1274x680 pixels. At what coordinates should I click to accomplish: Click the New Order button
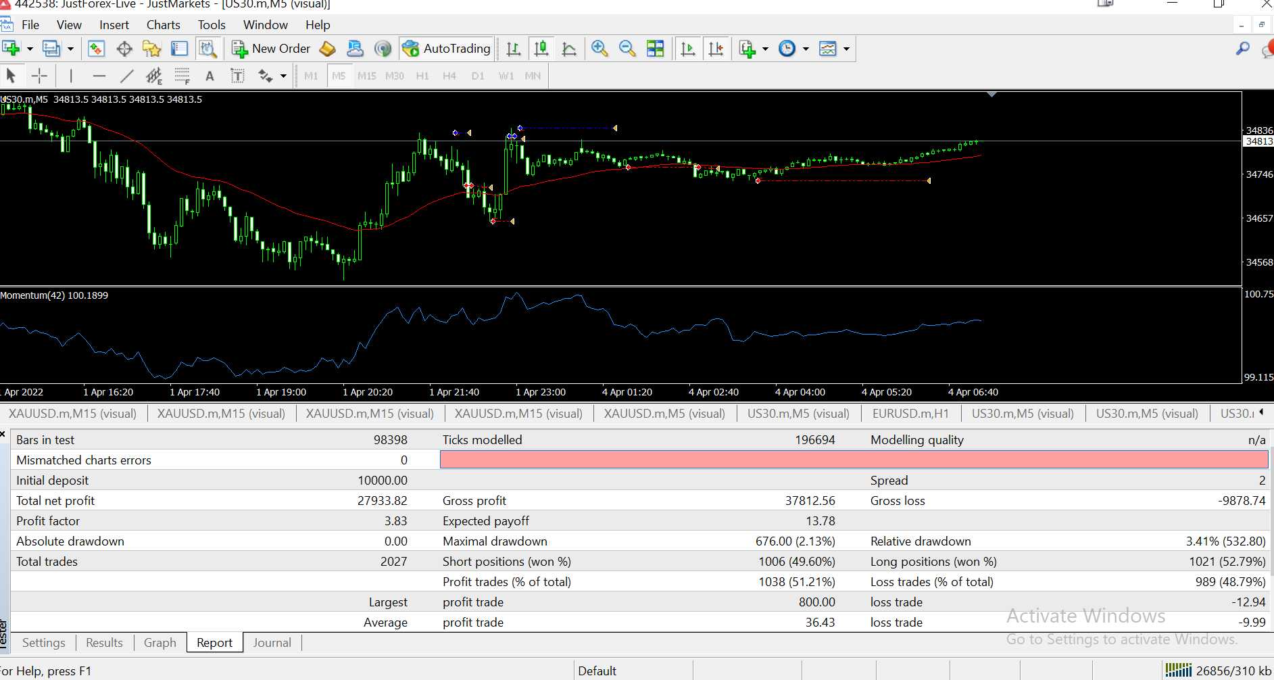(x=271, y=49)
